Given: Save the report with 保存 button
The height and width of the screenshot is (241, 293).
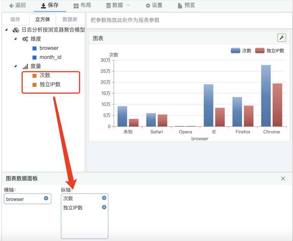Looking at the screenshot, I should click(x=49, y=5).
